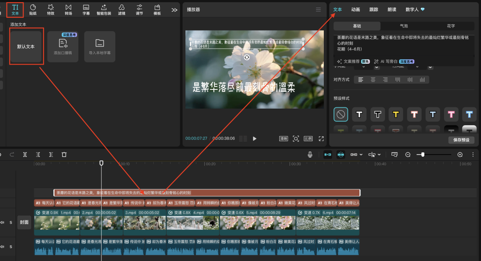Image resolution: width=481 pixels, height=261 pixels.
Task: Open the linkage chain dropdown above the timeline
Action: [356, 155]
